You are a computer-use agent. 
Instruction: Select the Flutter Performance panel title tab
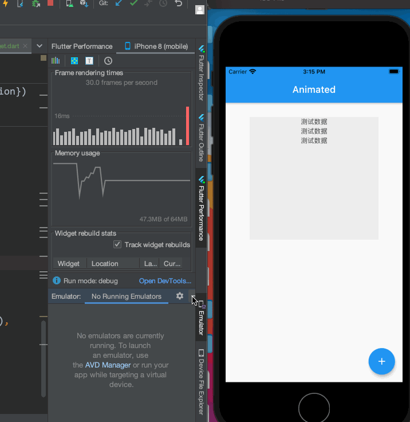[x=82, y=46]
